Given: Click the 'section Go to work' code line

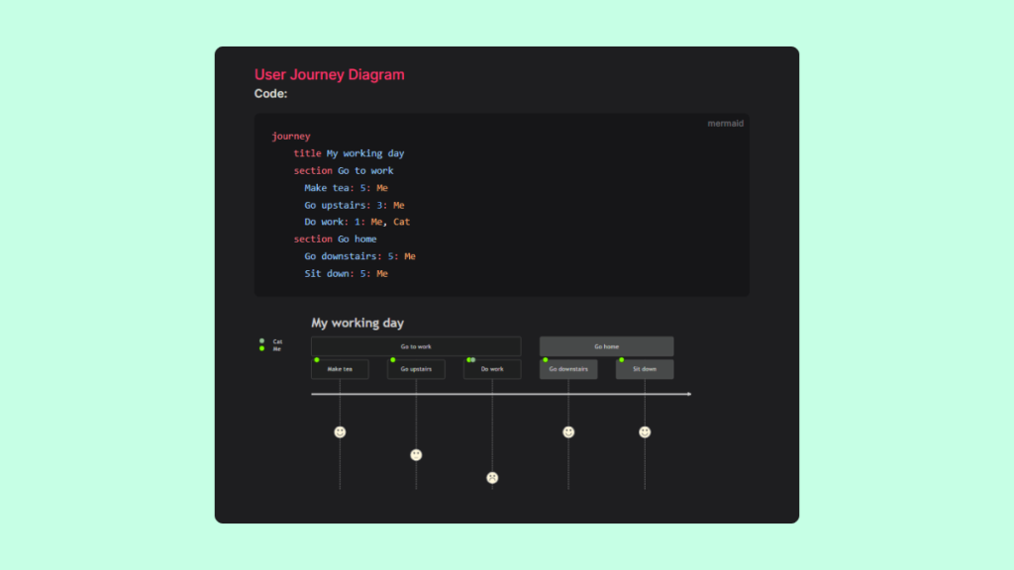Looking at the screenshot, I should pos(344,170).
